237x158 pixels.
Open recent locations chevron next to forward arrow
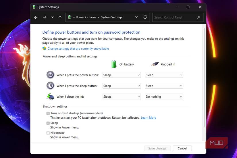point(53,17)
